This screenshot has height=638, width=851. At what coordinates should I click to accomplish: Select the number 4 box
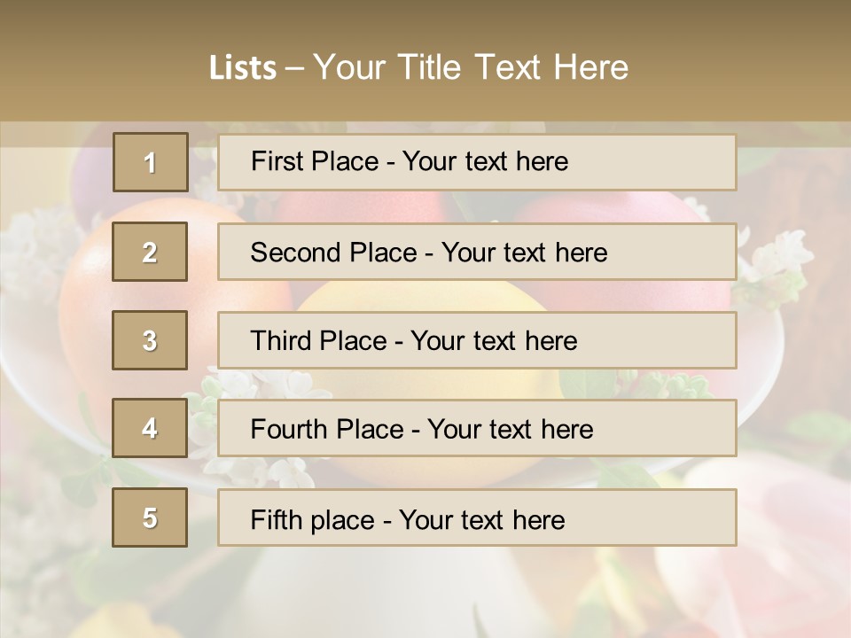[150, 429]
